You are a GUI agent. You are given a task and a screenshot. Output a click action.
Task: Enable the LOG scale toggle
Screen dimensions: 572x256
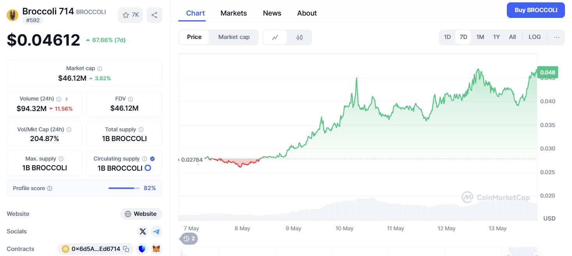(x=535, y=37)
